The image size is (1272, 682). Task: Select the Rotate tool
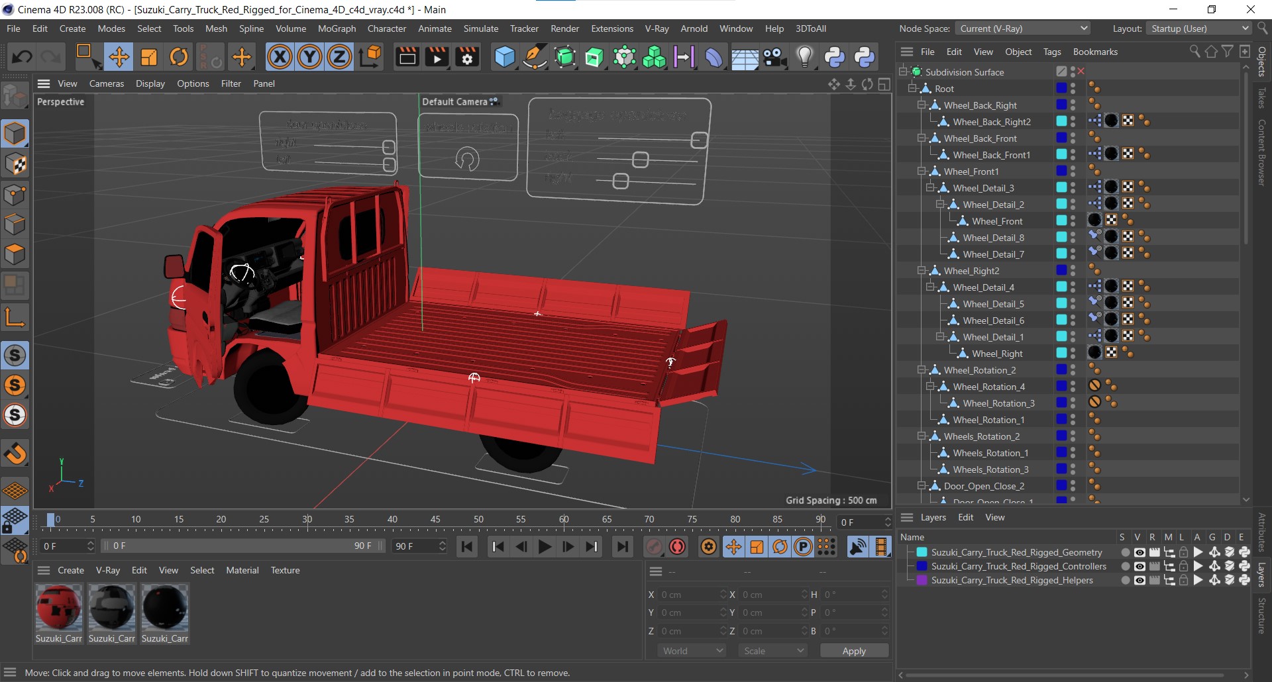179,57
